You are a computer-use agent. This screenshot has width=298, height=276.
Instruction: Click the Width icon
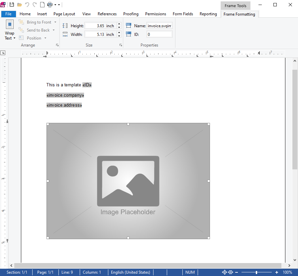(65, 34)
